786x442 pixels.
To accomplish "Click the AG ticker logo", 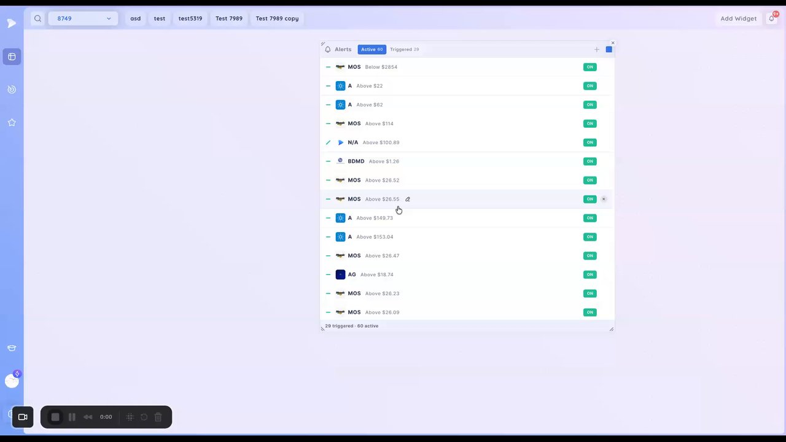I will point(340,274).
